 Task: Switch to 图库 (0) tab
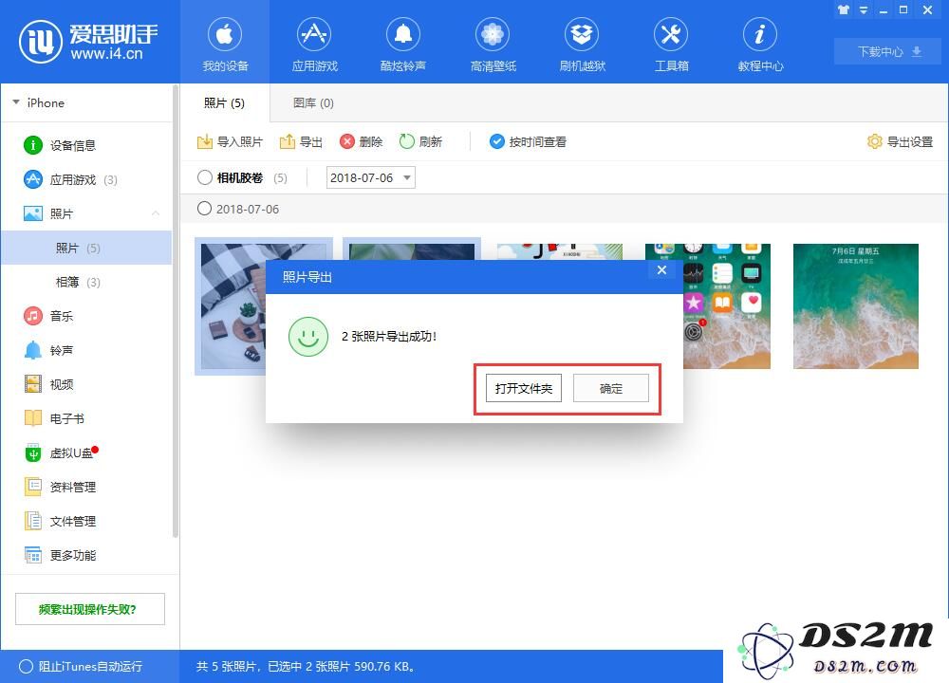click(x=313, y=102)
